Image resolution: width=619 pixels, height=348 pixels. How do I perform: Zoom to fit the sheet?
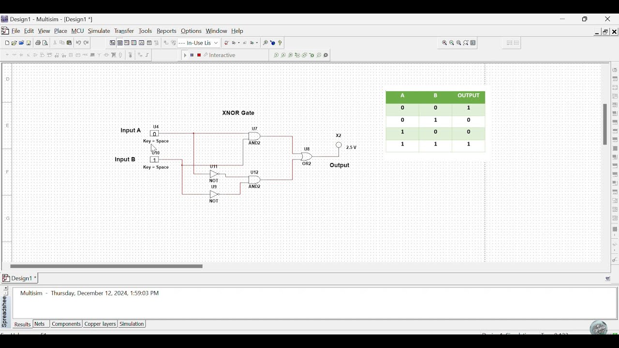pyautogui.click(x=466, y=43)
